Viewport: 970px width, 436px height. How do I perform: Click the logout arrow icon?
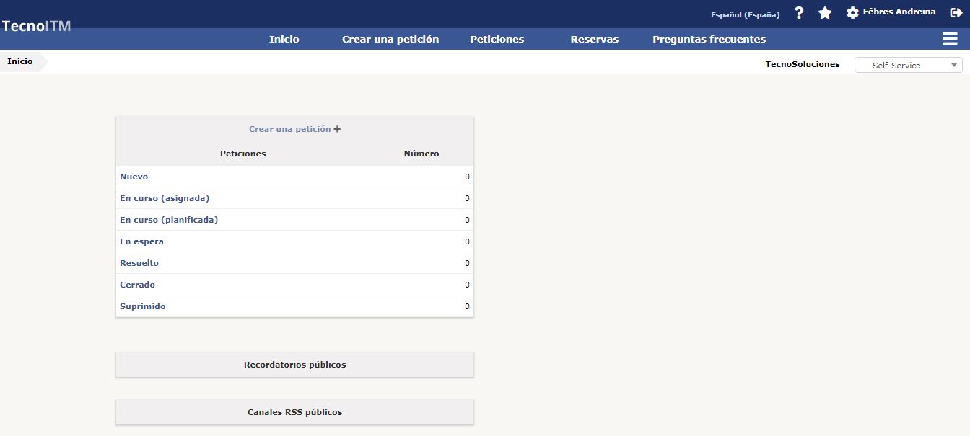[x=956, y=12]
